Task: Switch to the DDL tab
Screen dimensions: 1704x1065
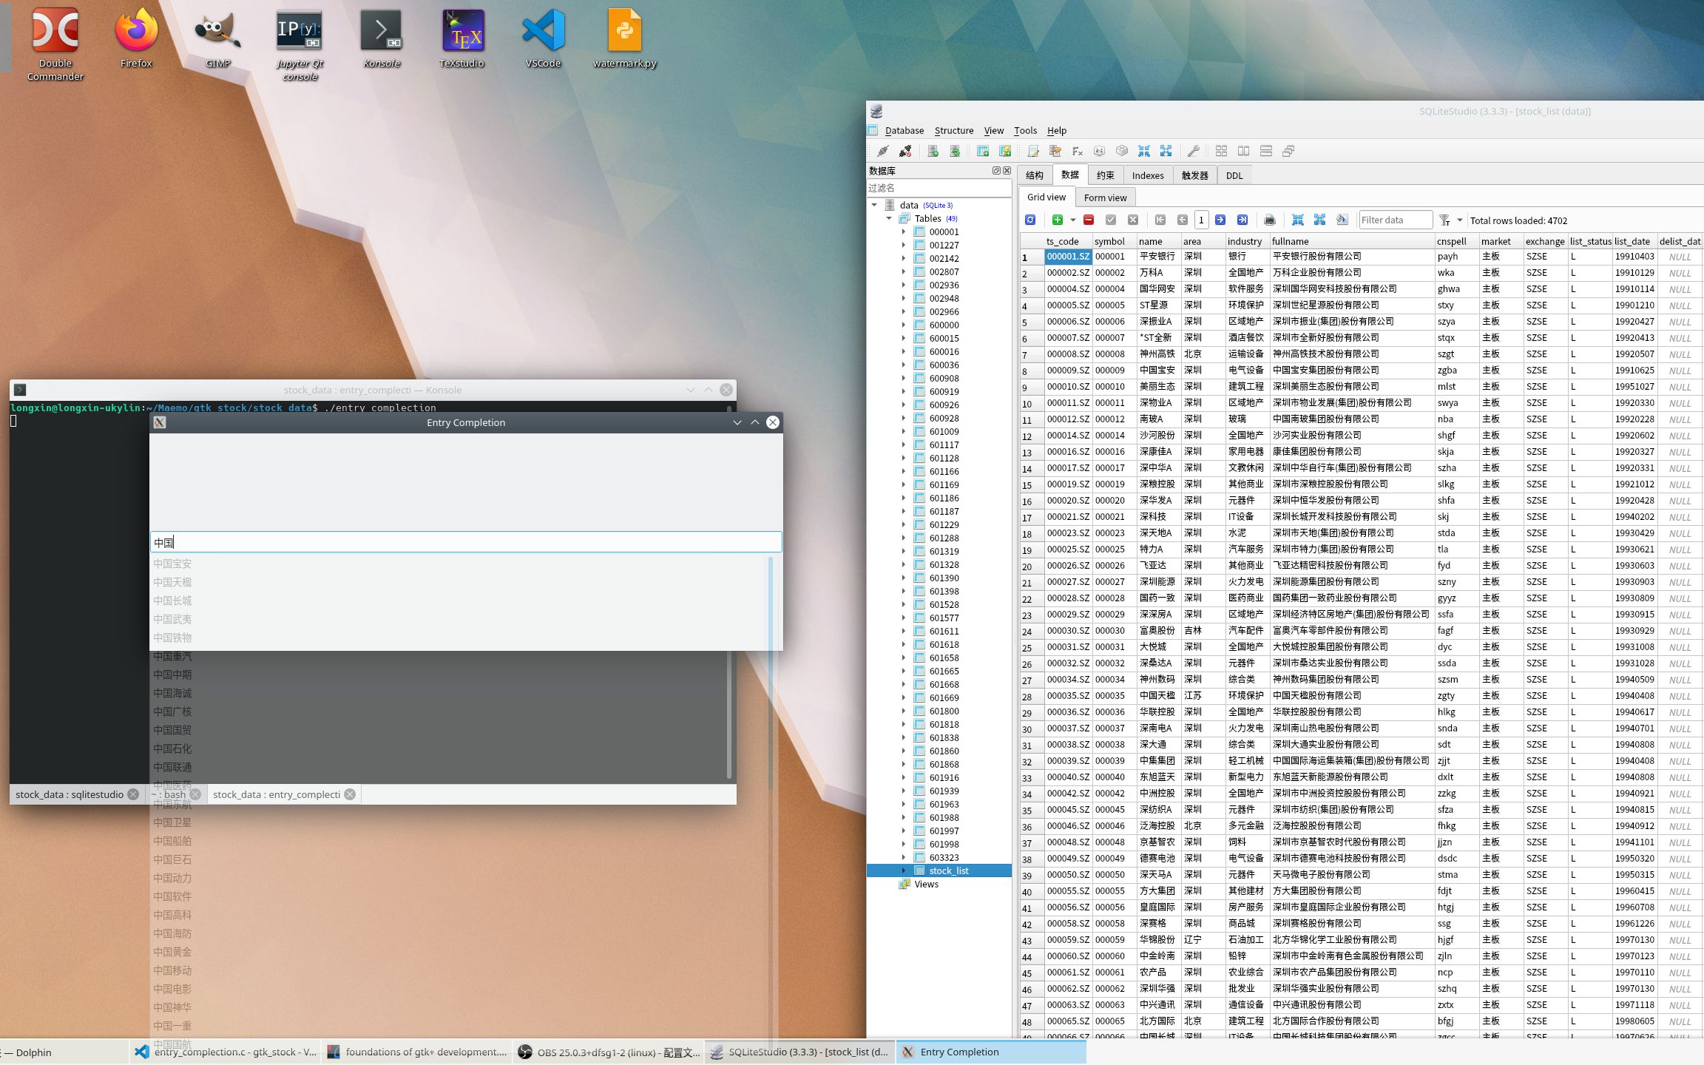Action: [x=1234, y=175]
